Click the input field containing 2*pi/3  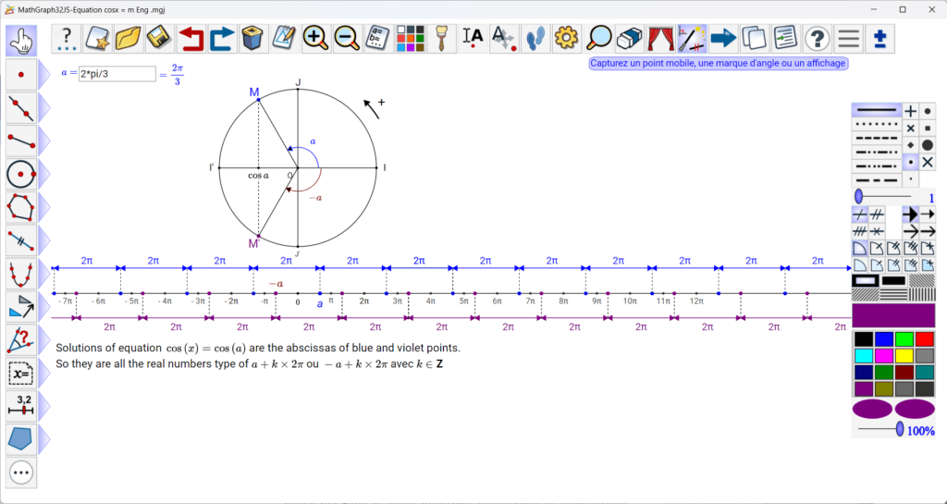117,74
